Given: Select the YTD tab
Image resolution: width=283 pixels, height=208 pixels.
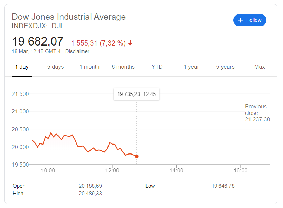Looking at the screenshot, I should [x=157, y=67].
